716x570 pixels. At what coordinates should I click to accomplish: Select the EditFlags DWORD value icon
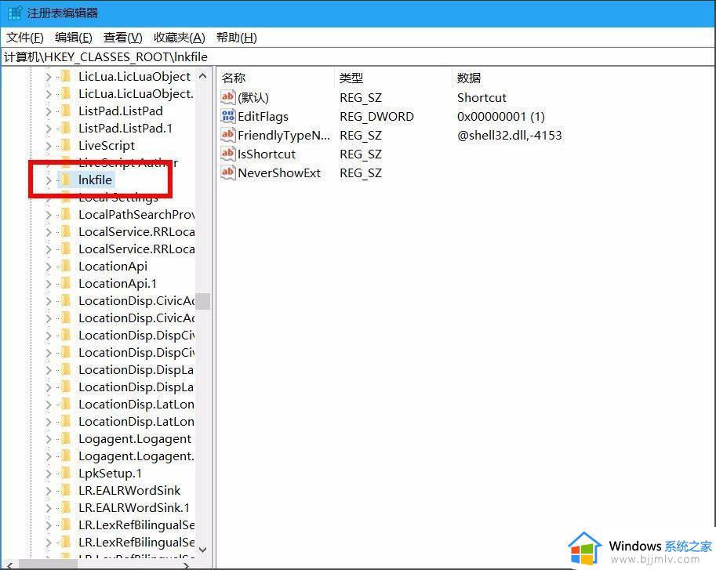228,116
